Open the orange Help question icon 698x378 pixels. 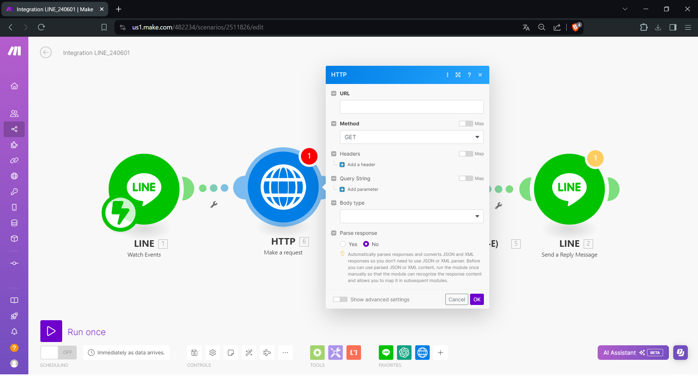click(x=14, y=348)
